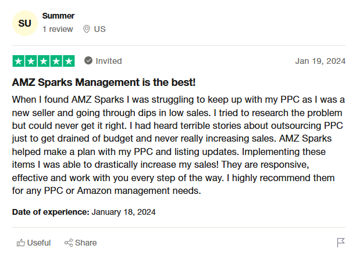Click the 1 review count
The width and height of the screenshot is (356, 256).
click(x=58, y=29)
